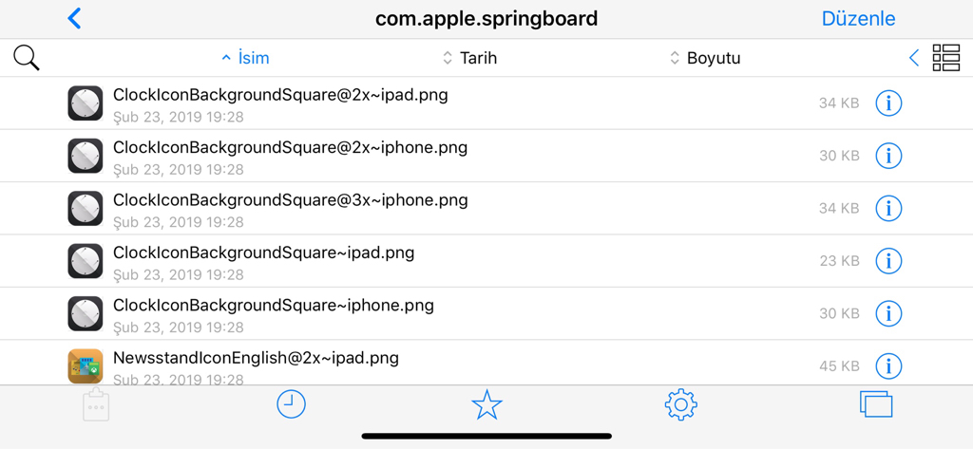Sort files by Boyutu
Screen dimensions: 973x449
coord(705,58)
